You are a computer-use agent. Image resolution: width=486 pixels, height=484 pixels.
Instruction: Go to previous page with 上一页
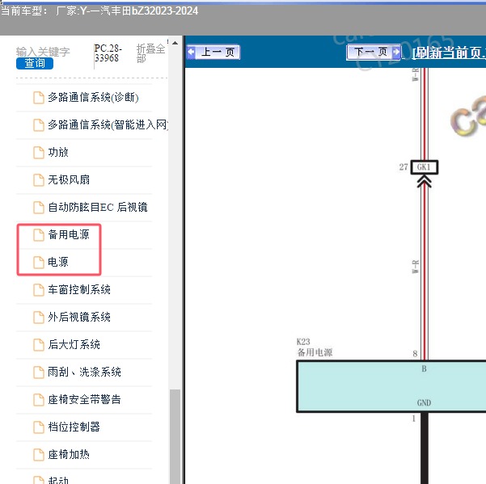(x=213, y=52)
